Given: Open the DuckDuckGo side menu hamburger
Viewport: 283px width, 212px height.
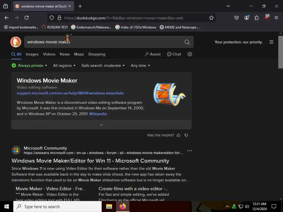Looking at the screenshot, I should pyautogui.click(x=271, y=42).
